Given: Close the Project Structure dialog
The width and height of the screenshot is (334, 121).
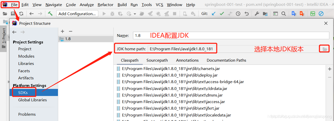Looking at the screenshot, I should [x=326, y=23].
